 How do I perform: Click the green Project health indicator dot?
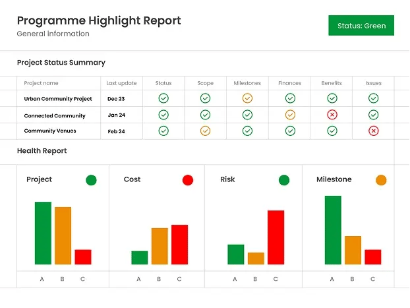coord(91,180)
